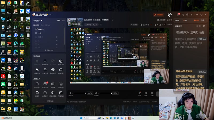This screenshot has width=214, height=120.
Task: Open microphone device dropdown arrow
Action: [73, 93]
